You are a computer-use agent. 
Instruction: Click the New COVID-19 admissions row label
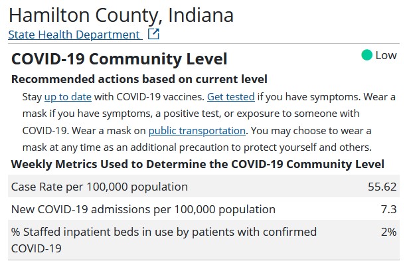click(143, 209)
